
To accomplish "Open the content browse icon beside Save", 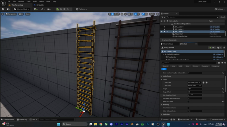I will [8, 9].
